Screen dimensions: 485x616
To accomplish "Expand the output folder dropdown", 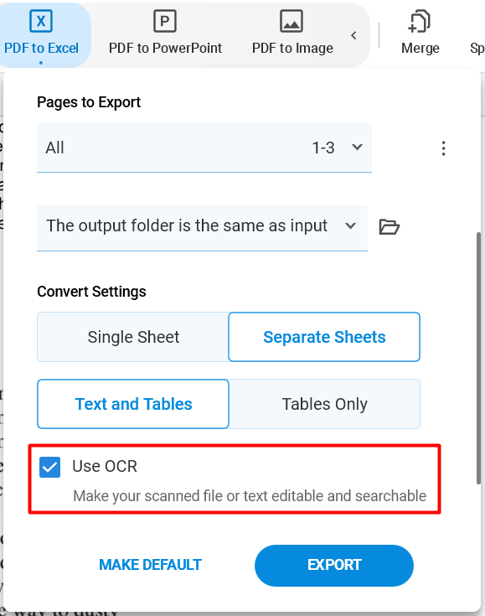I will [350, 226].
